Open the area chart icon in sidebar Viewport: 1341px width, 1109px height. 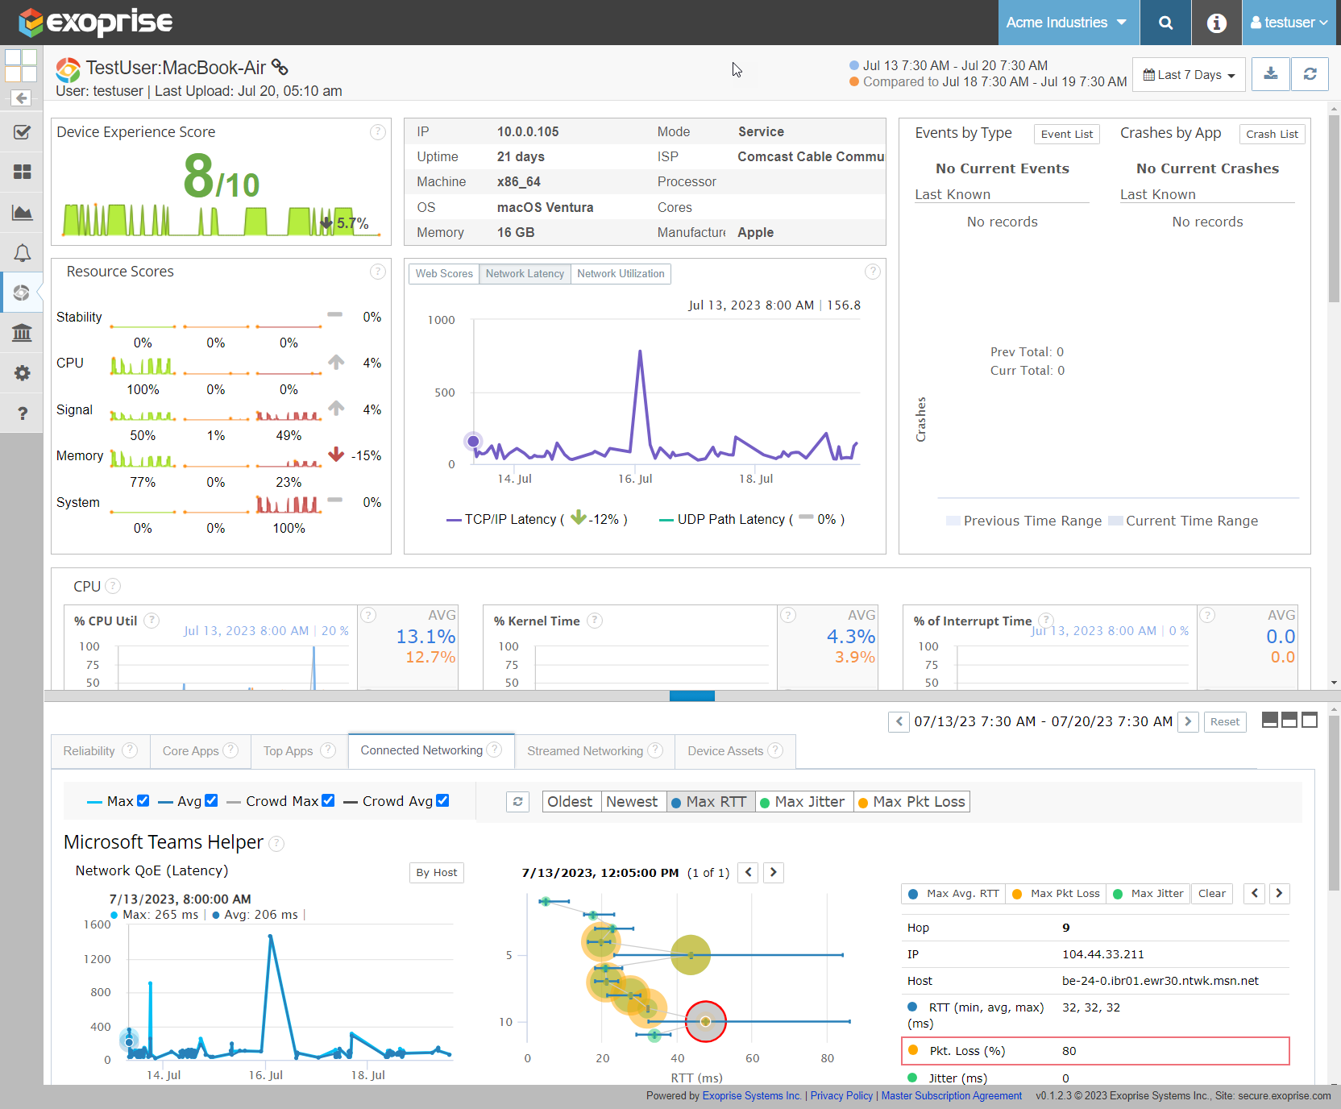point(22,213)
